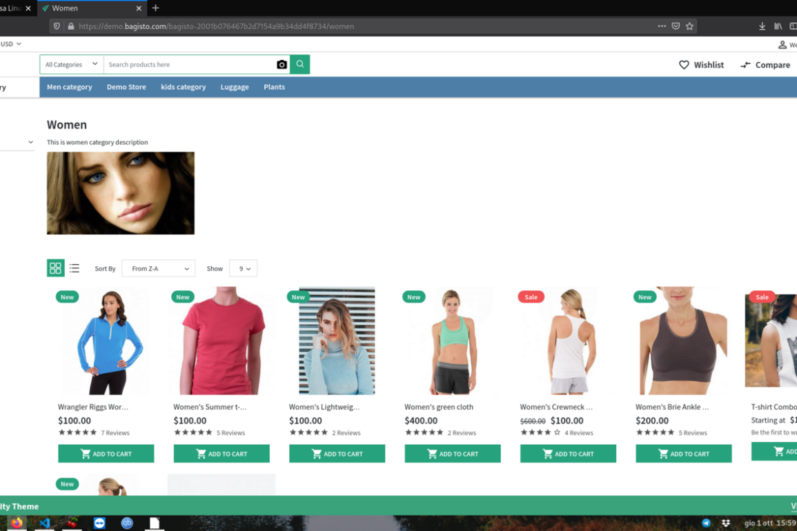Open Visual Studio Code from taskbar

pos(44,522)
